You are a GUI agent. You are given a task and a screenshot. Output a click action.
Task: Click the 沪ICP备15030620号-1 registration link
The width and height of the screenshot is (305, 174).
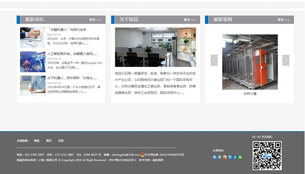coord(122,160)
